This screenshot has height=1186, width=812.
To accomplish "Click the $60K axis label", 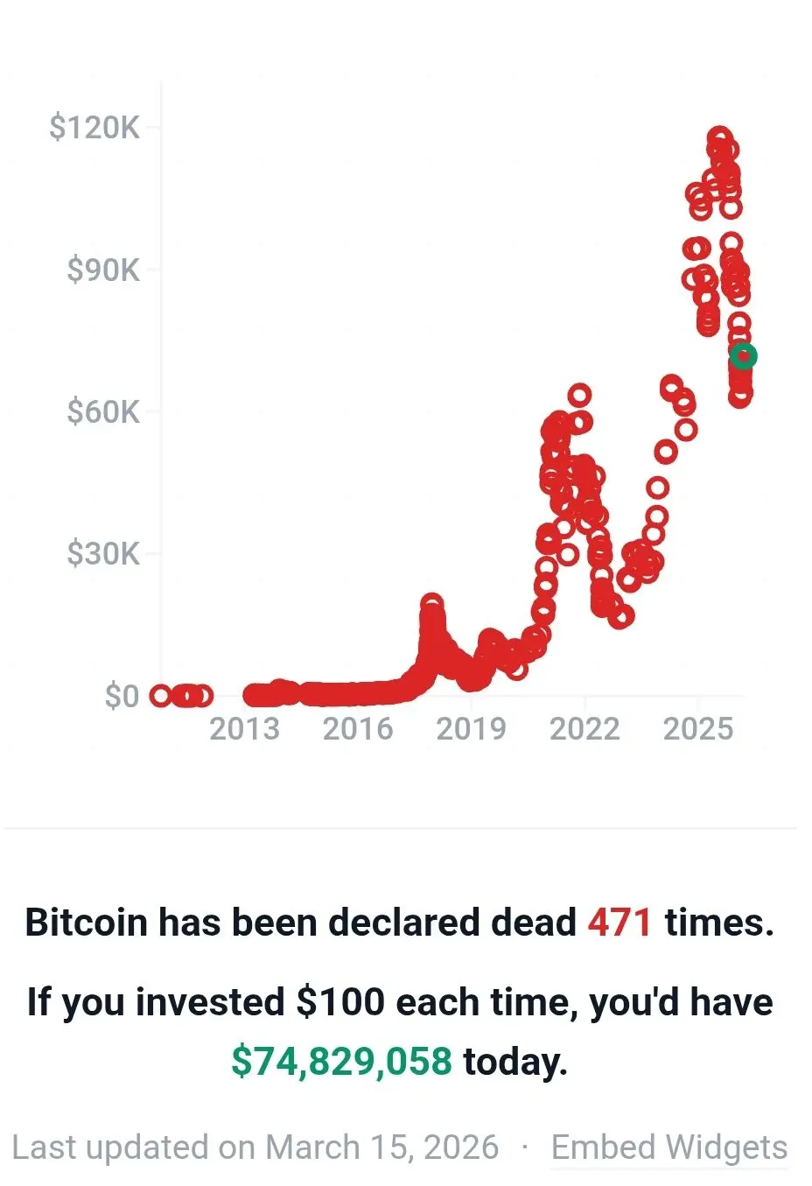I will click(x=103, y=411).
